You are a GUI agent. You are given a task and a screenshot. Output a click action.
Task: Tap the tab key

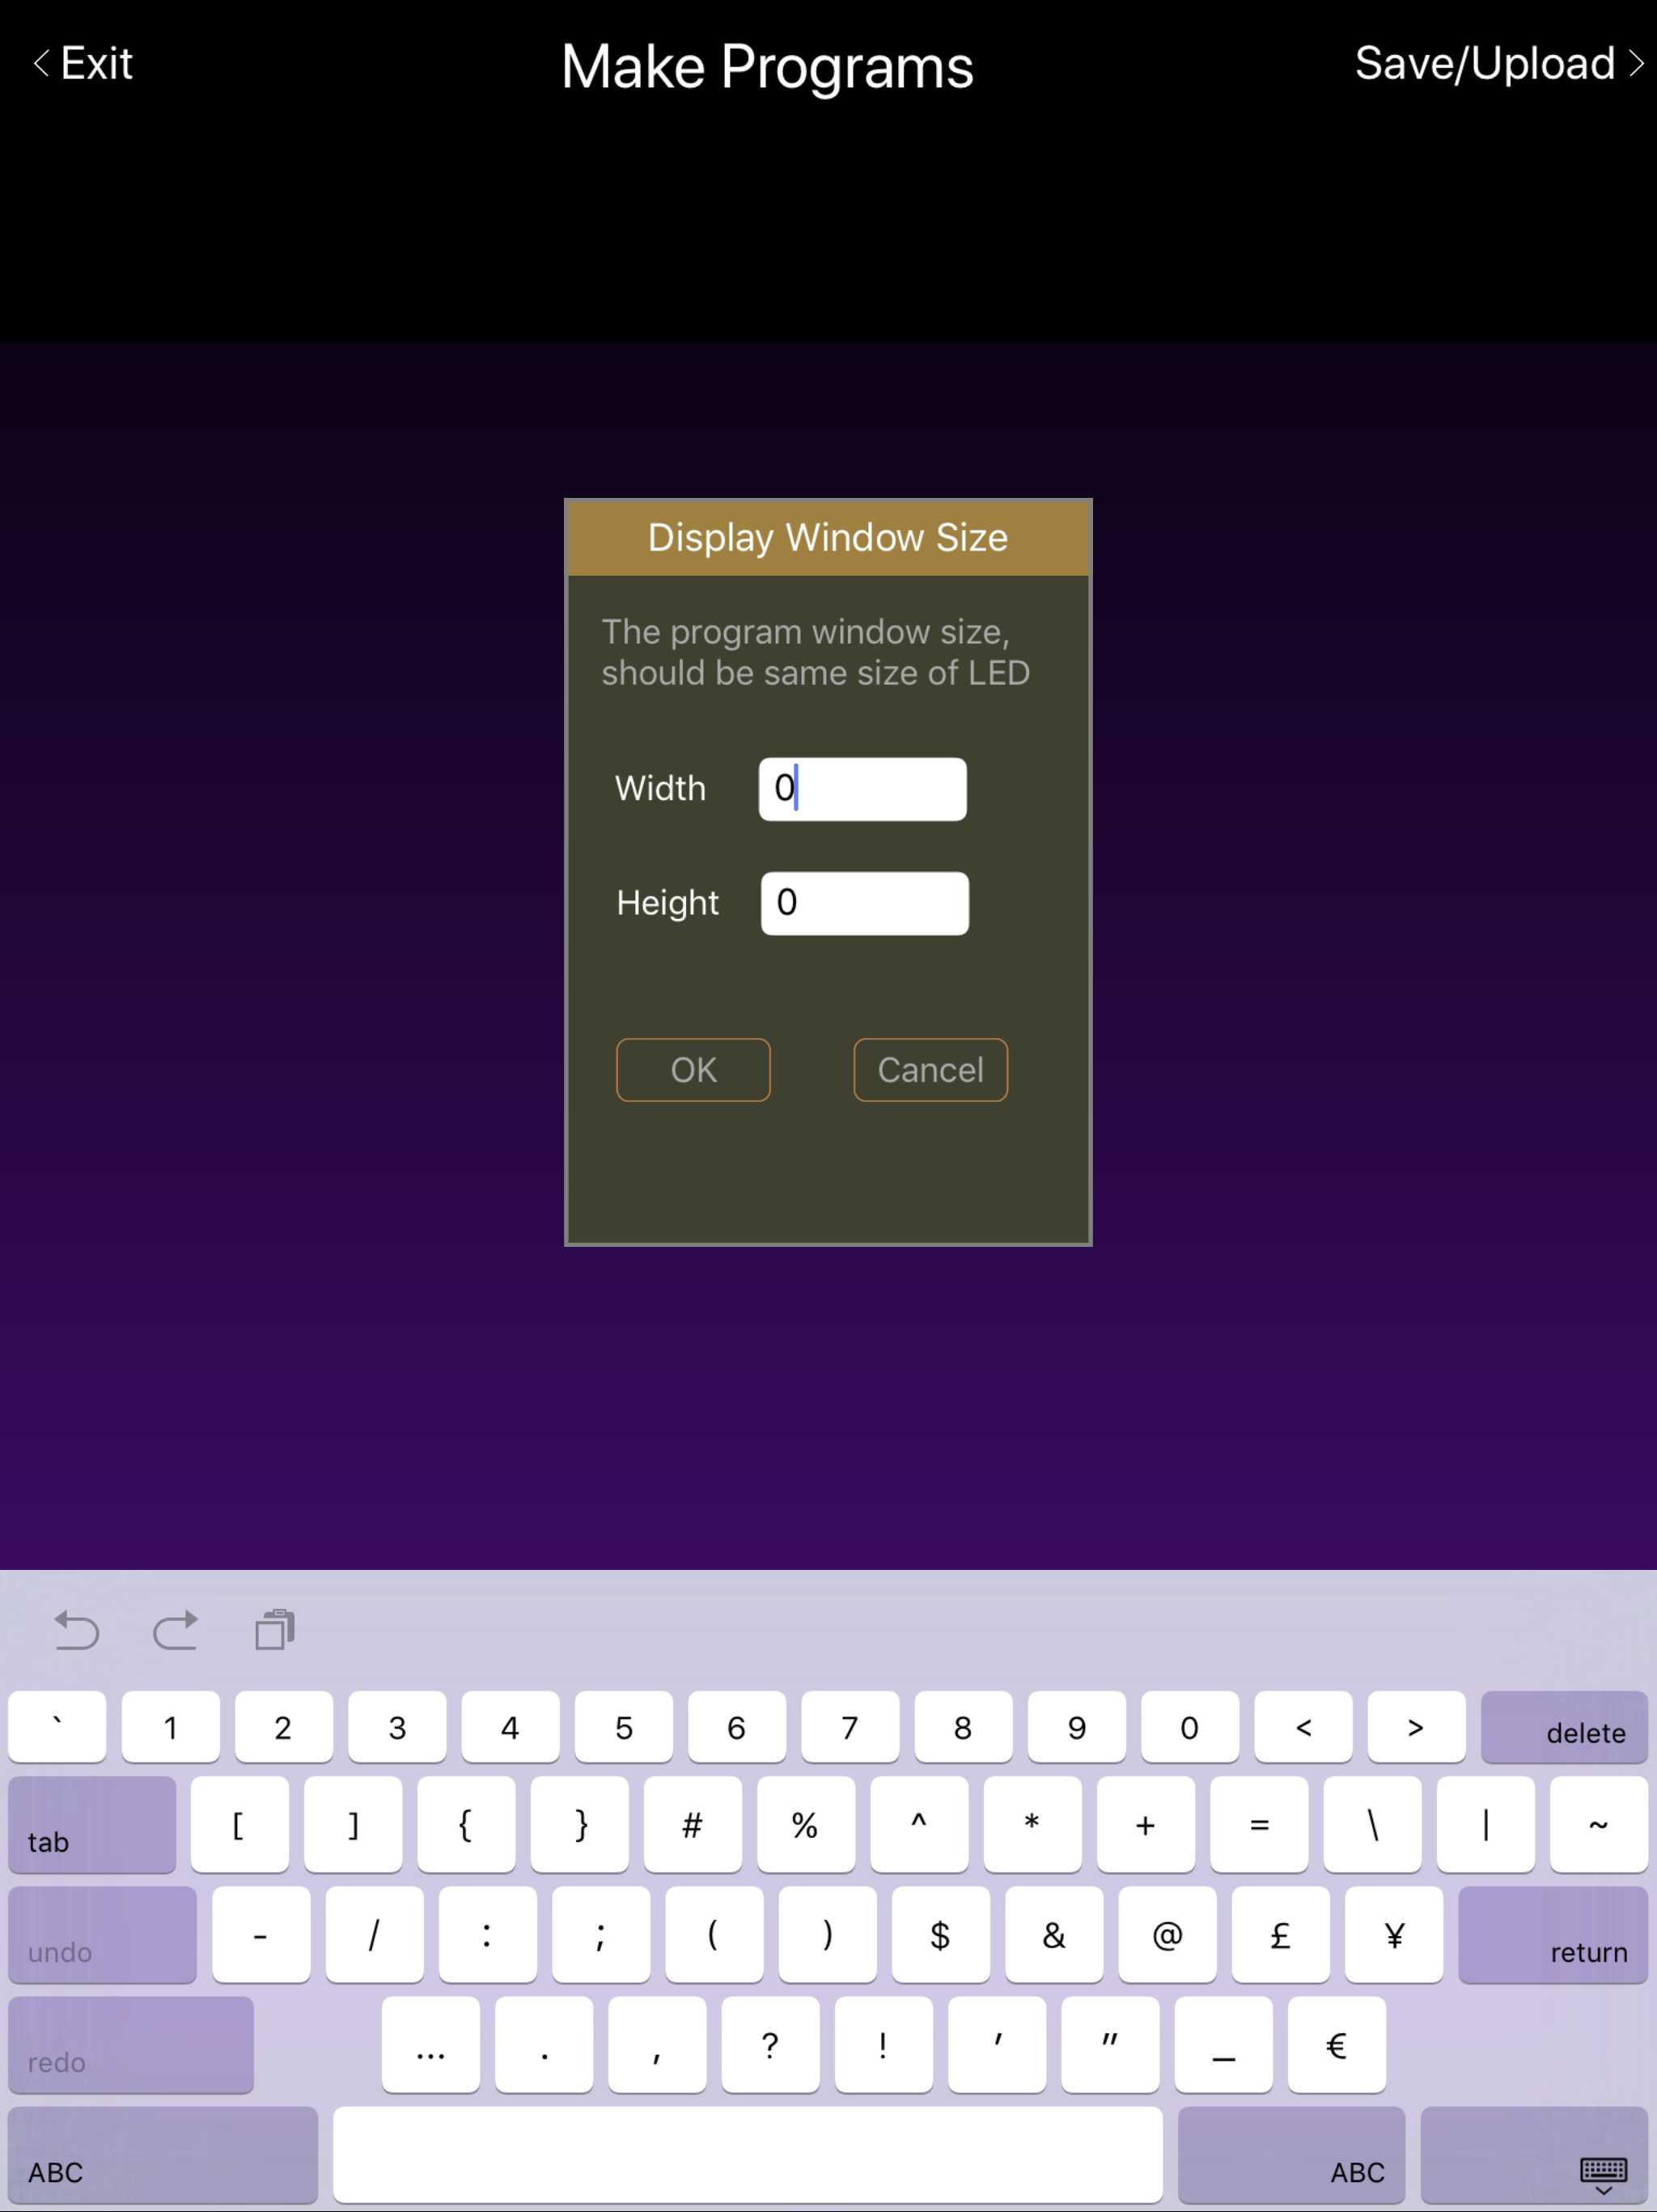(92, 1825)
